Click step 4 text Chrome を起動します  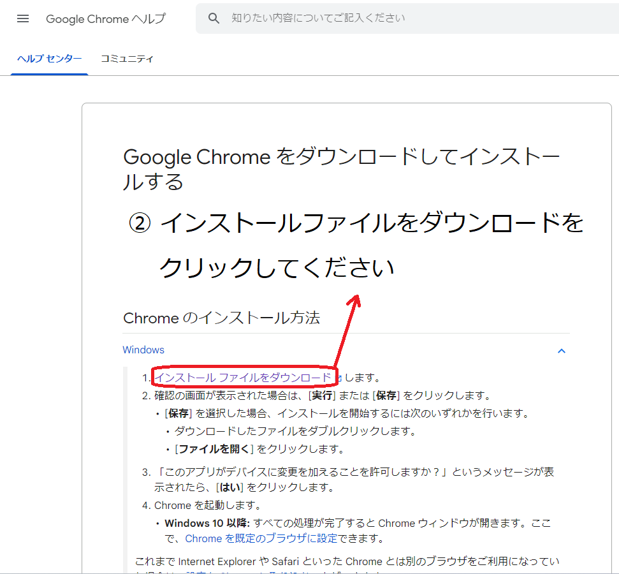coord(207,505)
